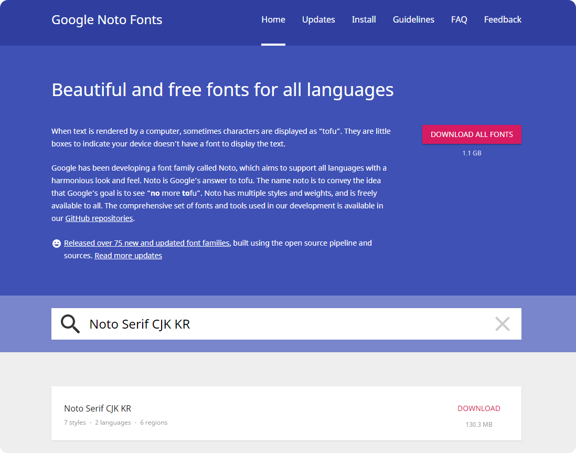Open Released over 75 new font families link
Viewport: 576px width, 453px height.
(x=146, y=243)
